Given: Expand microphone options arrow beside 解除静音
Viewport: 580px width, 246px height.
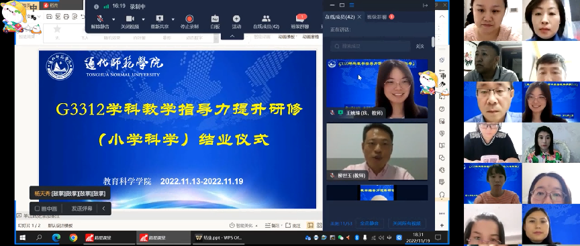Looking at the screenshot, I should tap(113, 19).
